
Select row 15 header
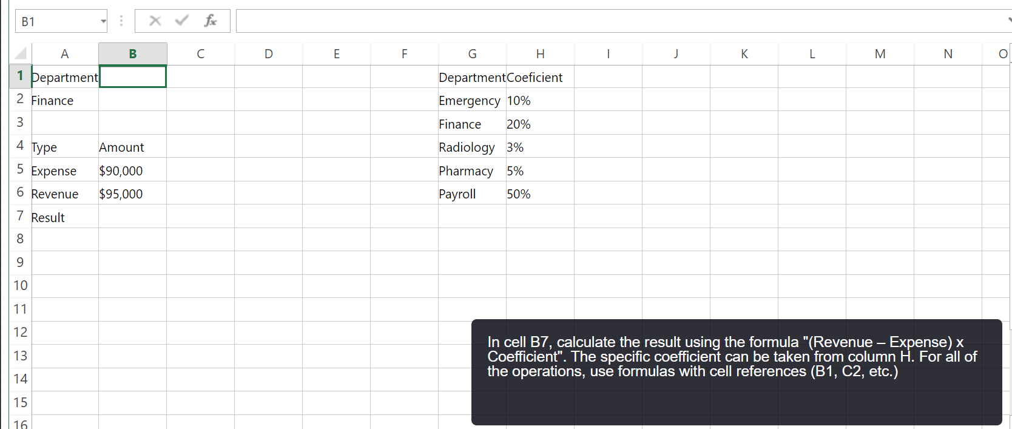[21, 403]
